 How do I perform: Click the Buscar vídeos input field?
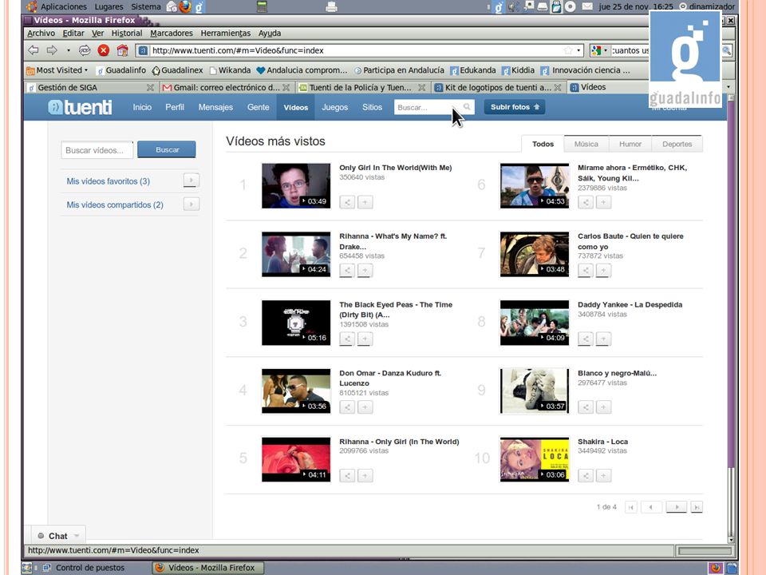(97, 150)
